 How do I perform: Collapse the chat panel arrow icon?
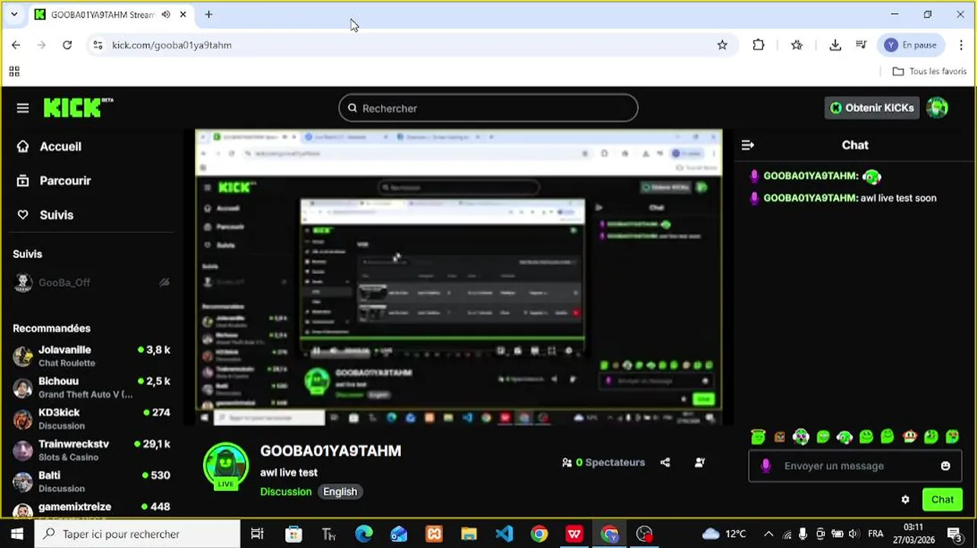(747, 145)
